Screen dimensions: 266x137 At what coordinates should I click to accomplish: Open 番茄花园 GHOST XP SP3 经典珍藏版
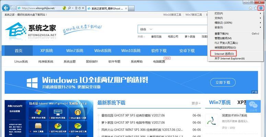tap(133, 115)
